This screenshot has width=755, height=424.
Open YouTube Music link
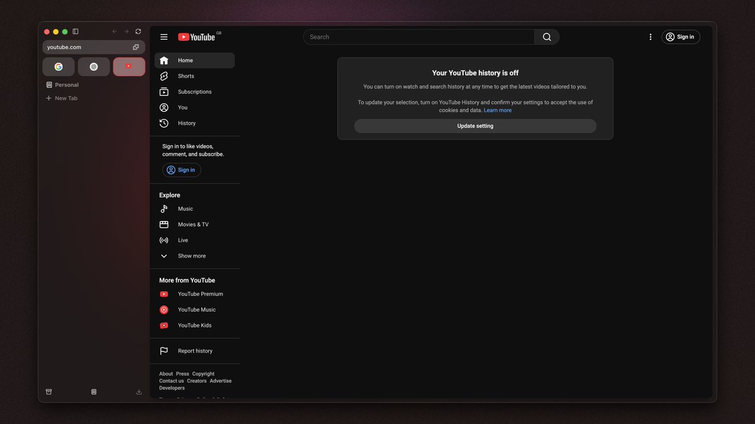coord(194,310)
